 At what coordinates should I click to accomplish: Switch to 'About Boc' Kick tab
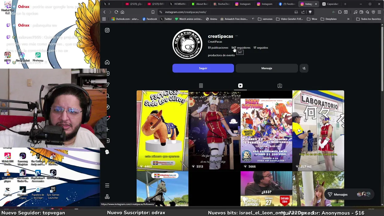[199, 4]
